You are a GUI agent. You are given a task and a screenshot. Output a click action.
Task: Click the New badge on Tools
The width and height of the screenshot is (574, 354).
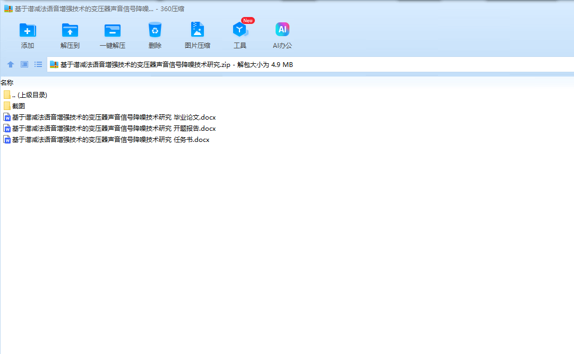tap(248, 21)
